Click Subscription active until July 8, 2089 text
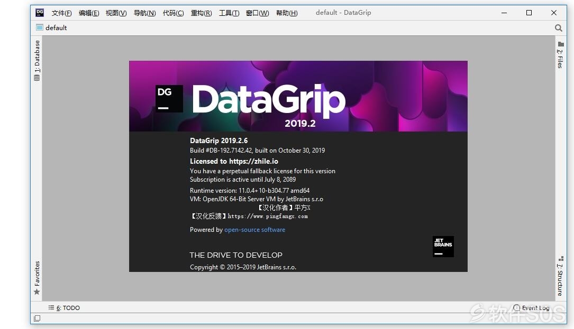The height and width of the screenshot is (329, 574). click(243, 180)
